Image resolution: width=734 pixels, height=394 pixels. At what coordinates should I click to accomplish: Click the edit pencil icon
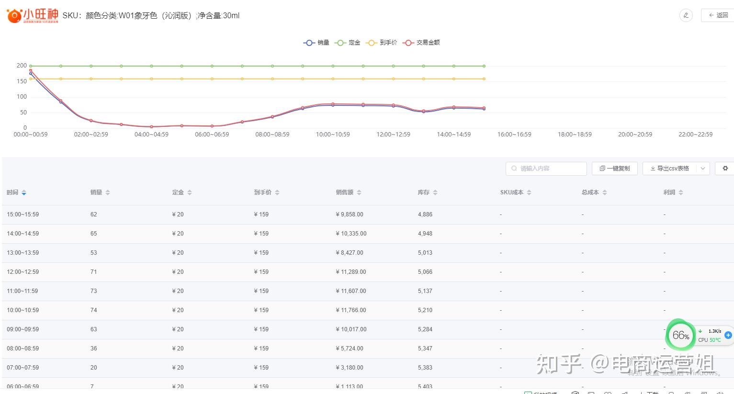point(686,15)
